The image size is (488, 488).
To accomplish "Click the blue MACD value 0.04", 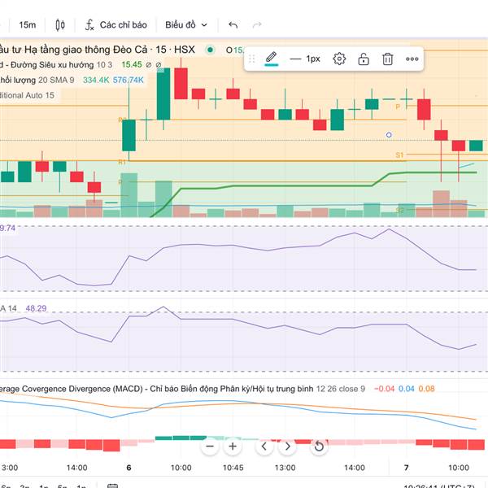I will click(x=407, y=389).
